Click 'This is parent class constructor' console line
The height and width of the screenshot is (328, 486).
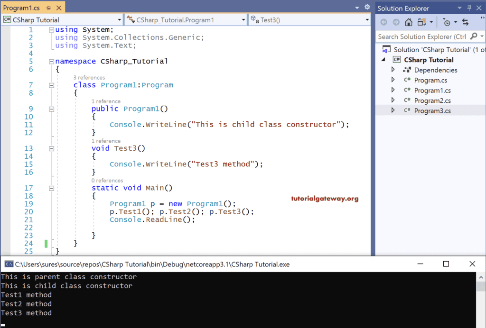click(69, 277)
